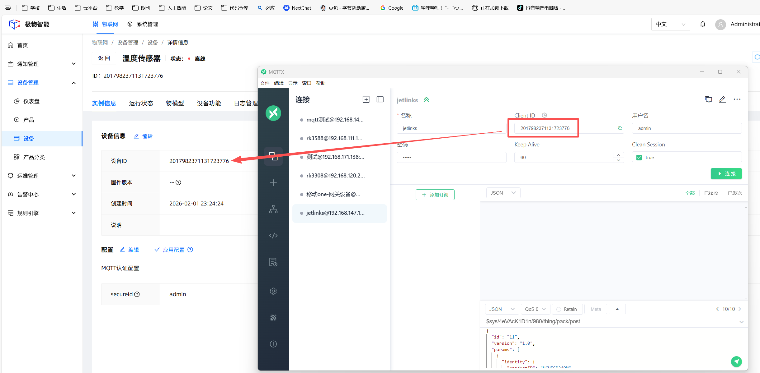The image size is (760, 373).
Task: Click the Keep Alive increment arrow
Action: pyautogui.click(x=618, y=155)
